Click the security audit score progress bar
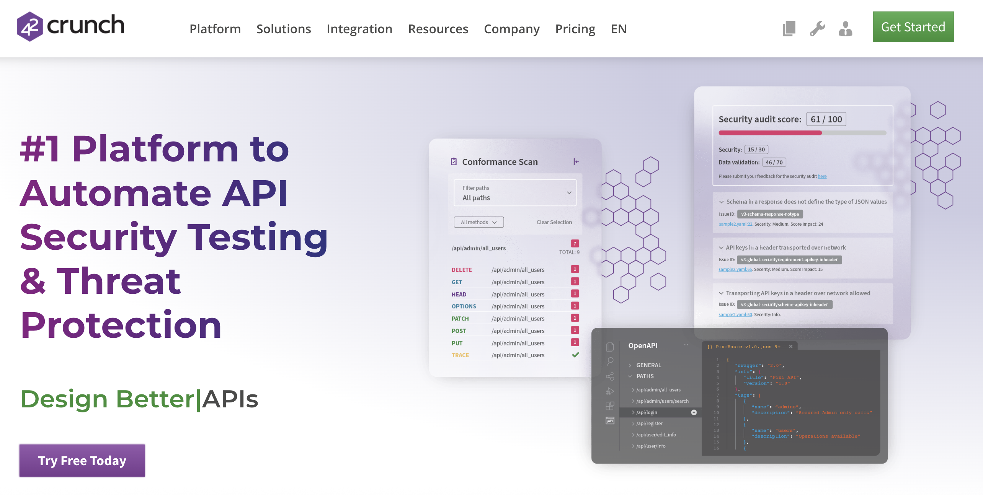This screenshot has height=495, width=983. [x=802, y=133]
